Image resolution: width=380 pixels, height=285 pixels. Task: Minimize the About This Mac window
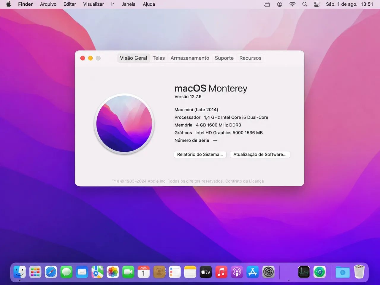pyautogui.click(x=90, y=58)
